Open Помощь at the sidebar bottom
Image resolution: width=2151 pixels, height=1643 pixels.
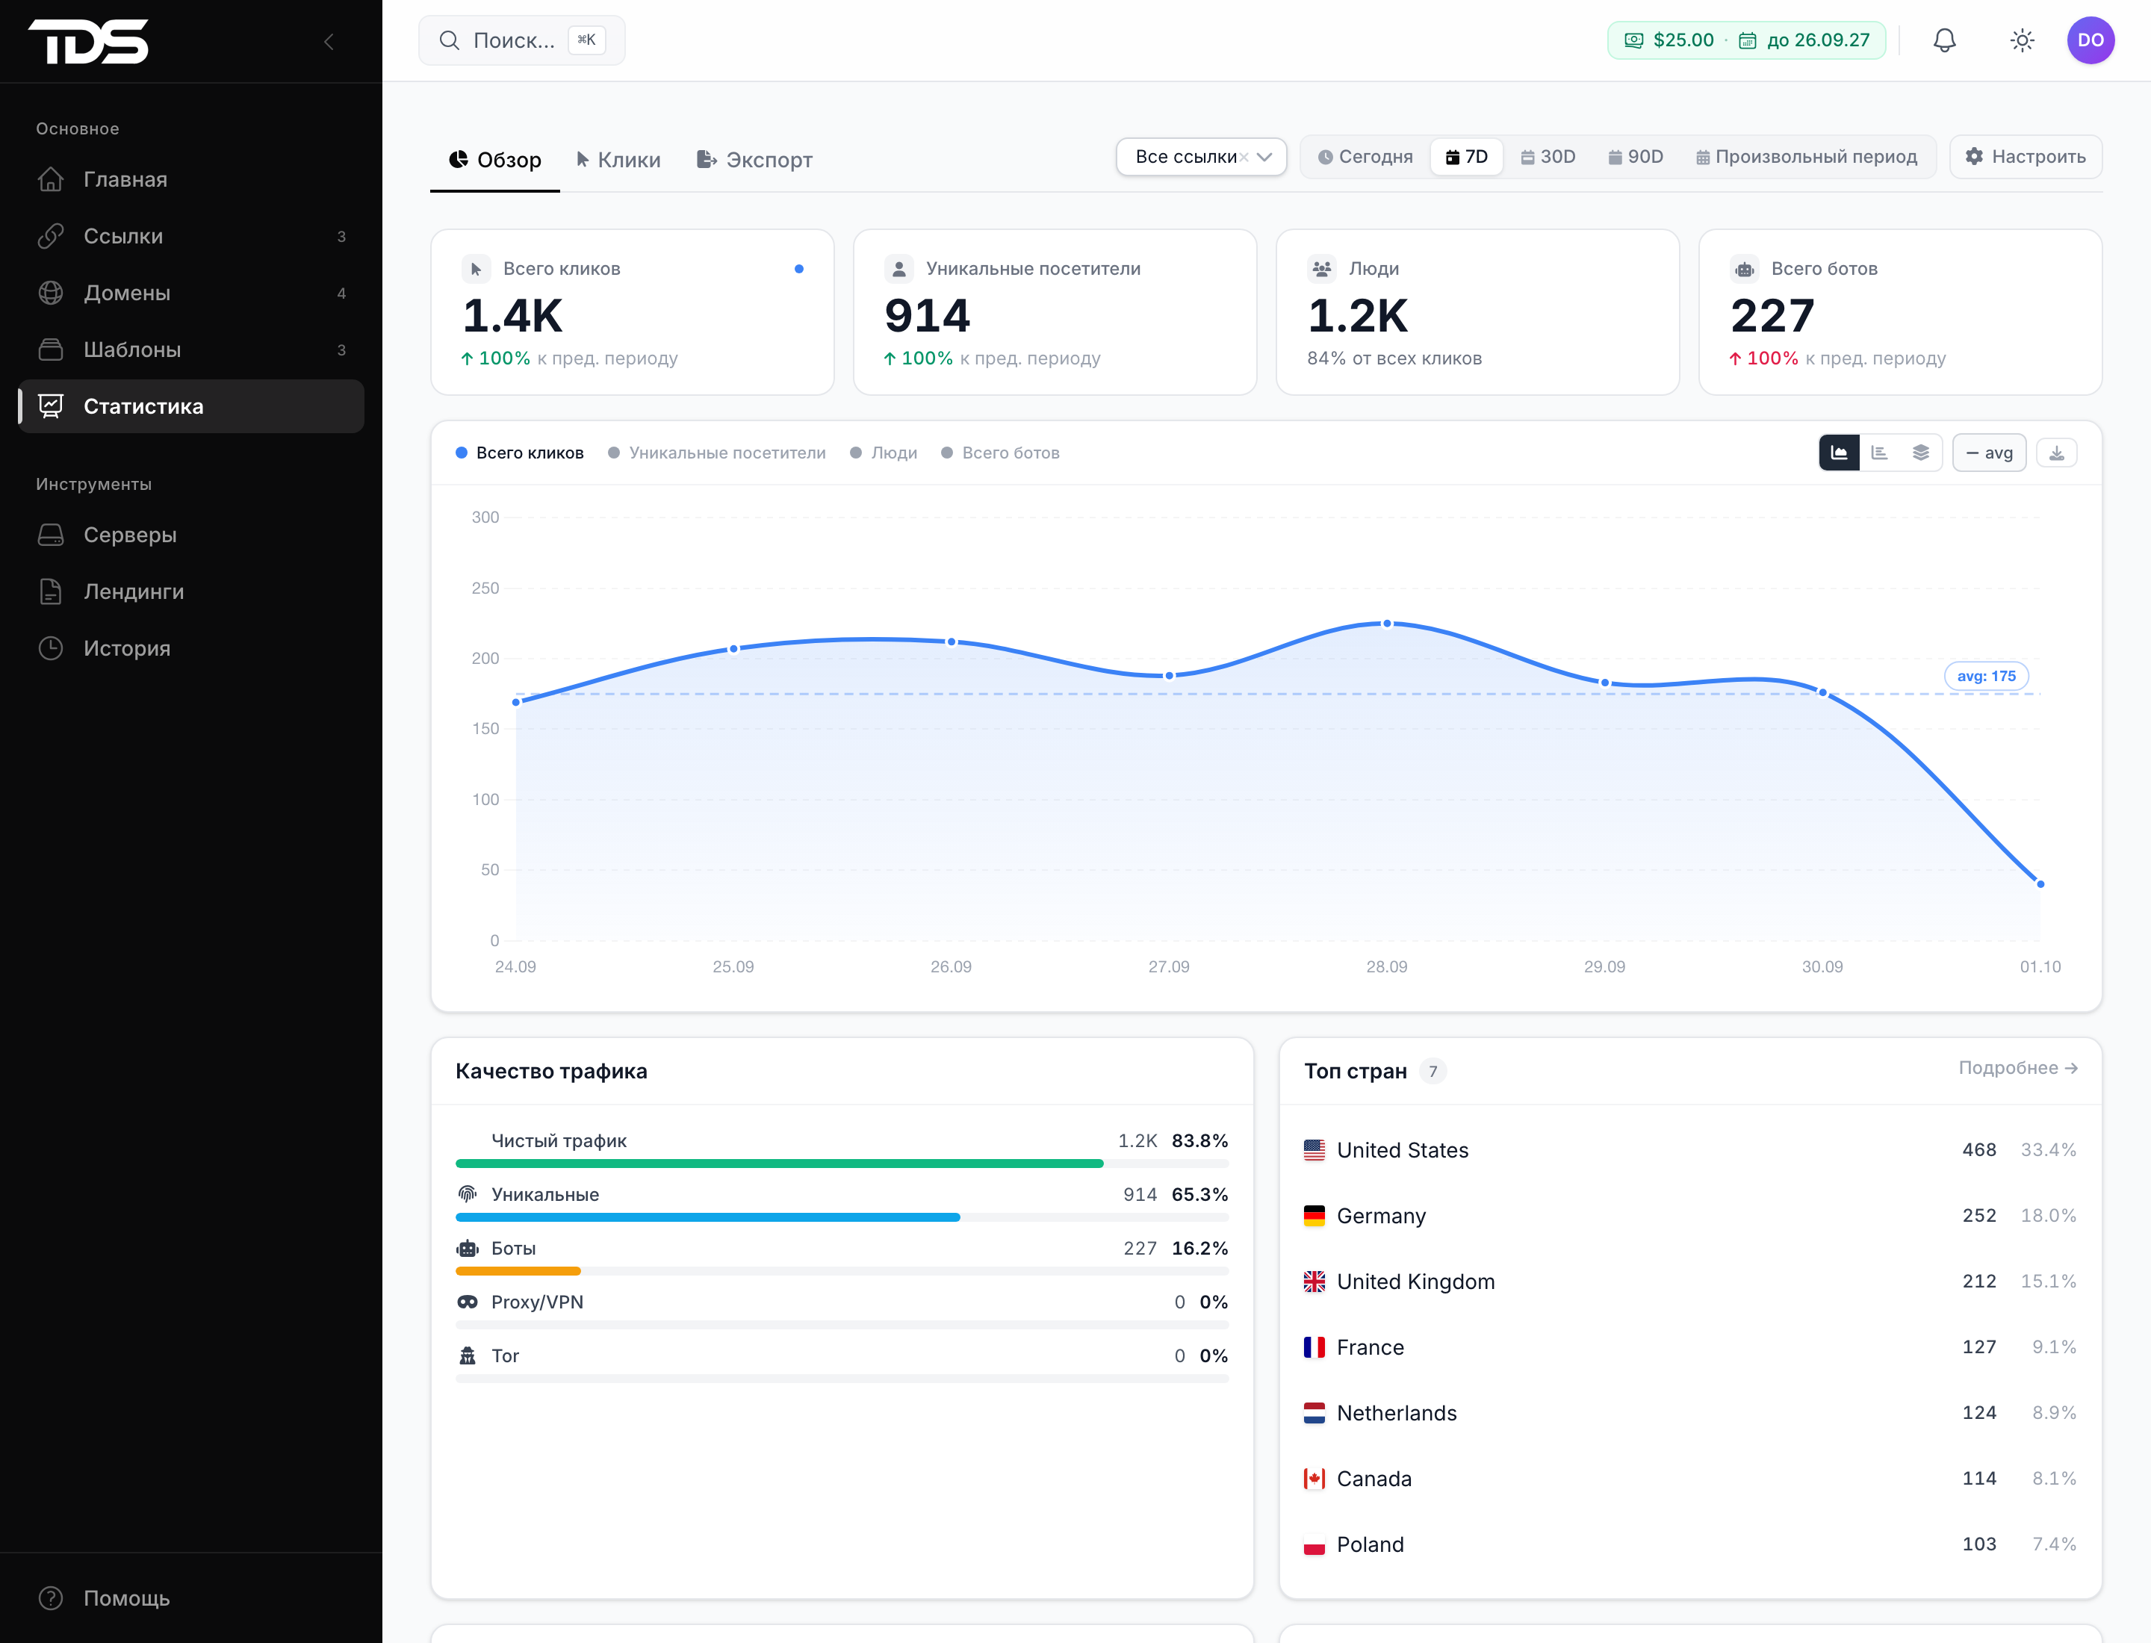(x=190, y=1598)
